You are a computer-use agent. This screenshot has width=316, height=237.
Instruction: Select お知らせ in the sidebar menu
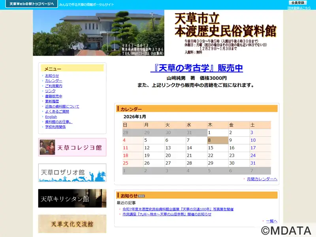pos(52,76)
